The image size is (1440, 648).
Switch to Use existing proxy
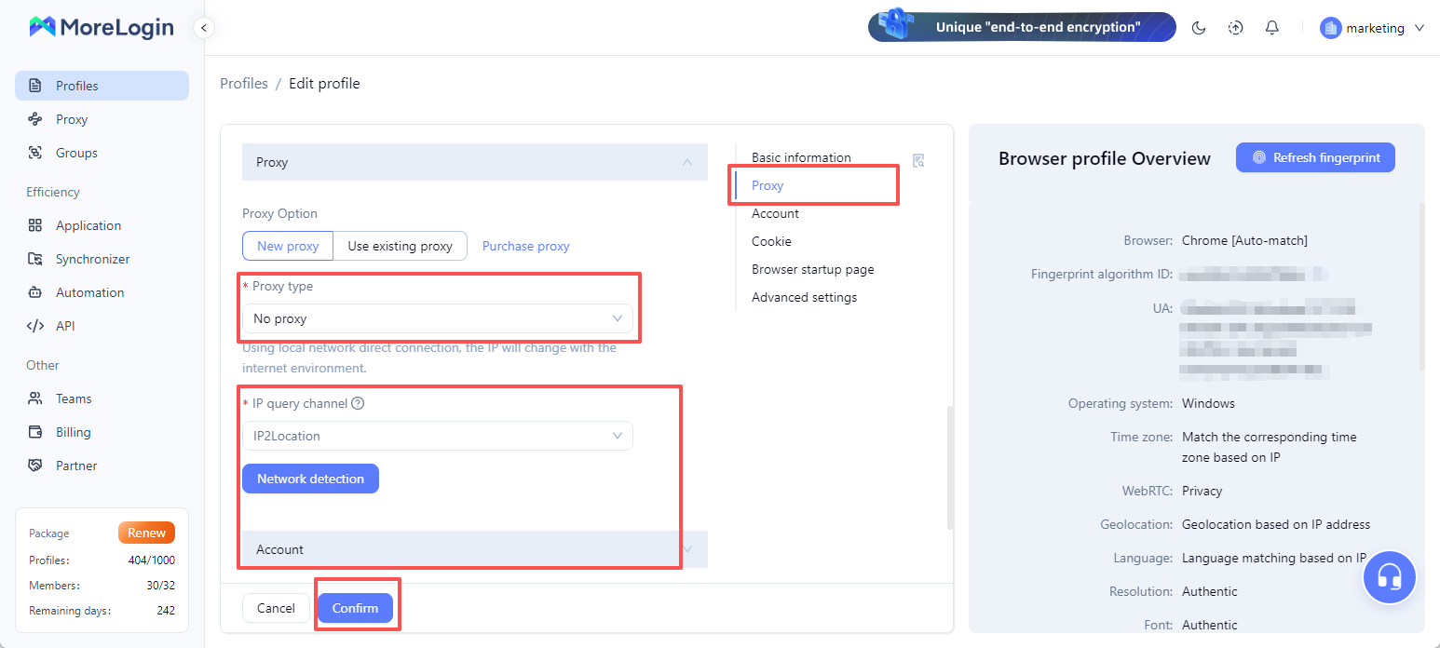pos(400,246)
